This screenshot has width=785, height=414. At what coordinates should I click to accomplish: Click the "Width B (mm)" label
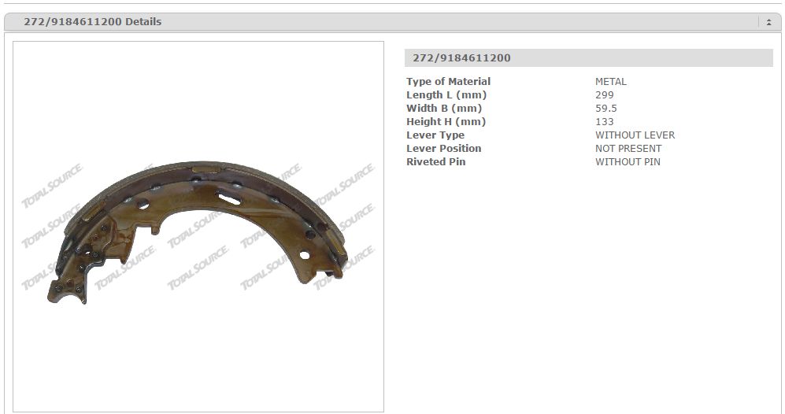point(444,108)
